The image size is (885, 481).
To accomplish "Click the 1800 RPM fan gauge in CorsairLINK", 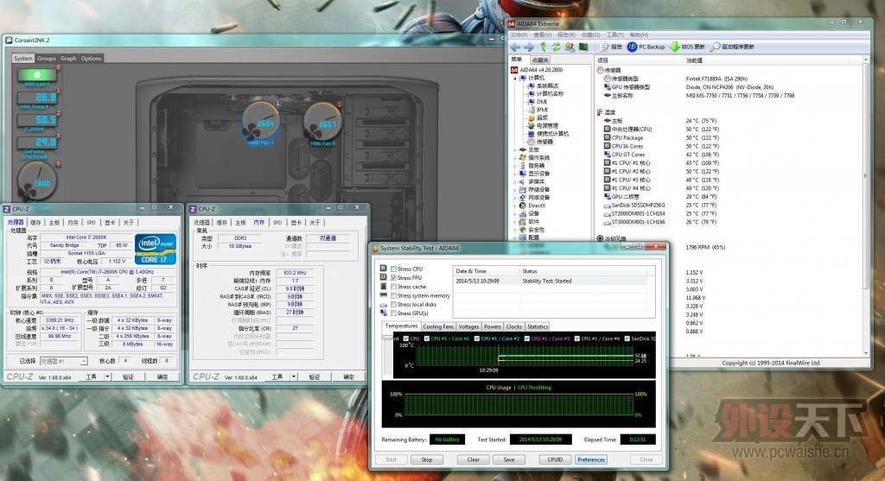I will [x=37, y=181].
